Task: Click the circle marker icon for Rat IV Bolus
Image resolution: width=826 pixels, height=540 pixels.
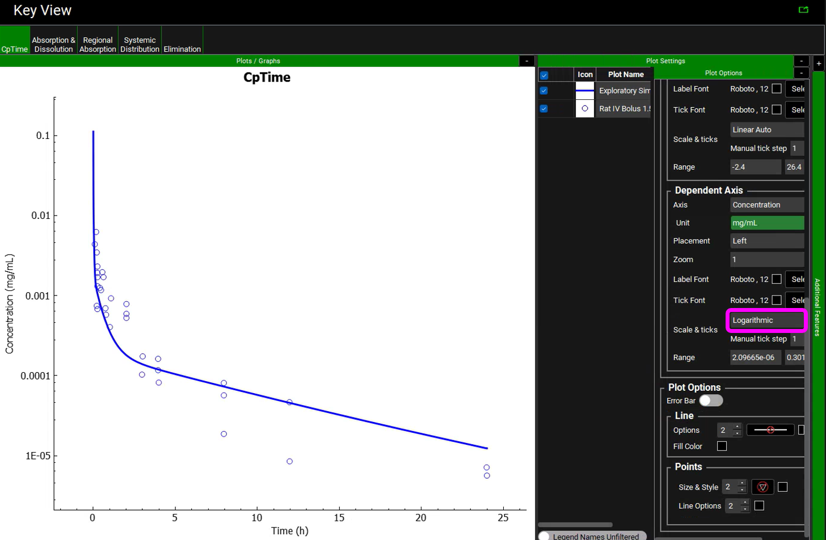Action: coord(584,108)
